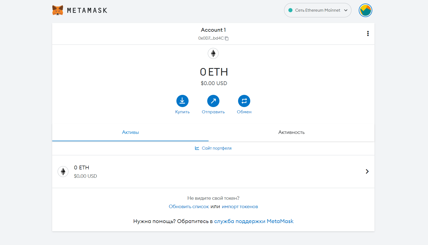Switch to the Активы tab
Viewport: 428px width, 245px height.
[130, 132]
